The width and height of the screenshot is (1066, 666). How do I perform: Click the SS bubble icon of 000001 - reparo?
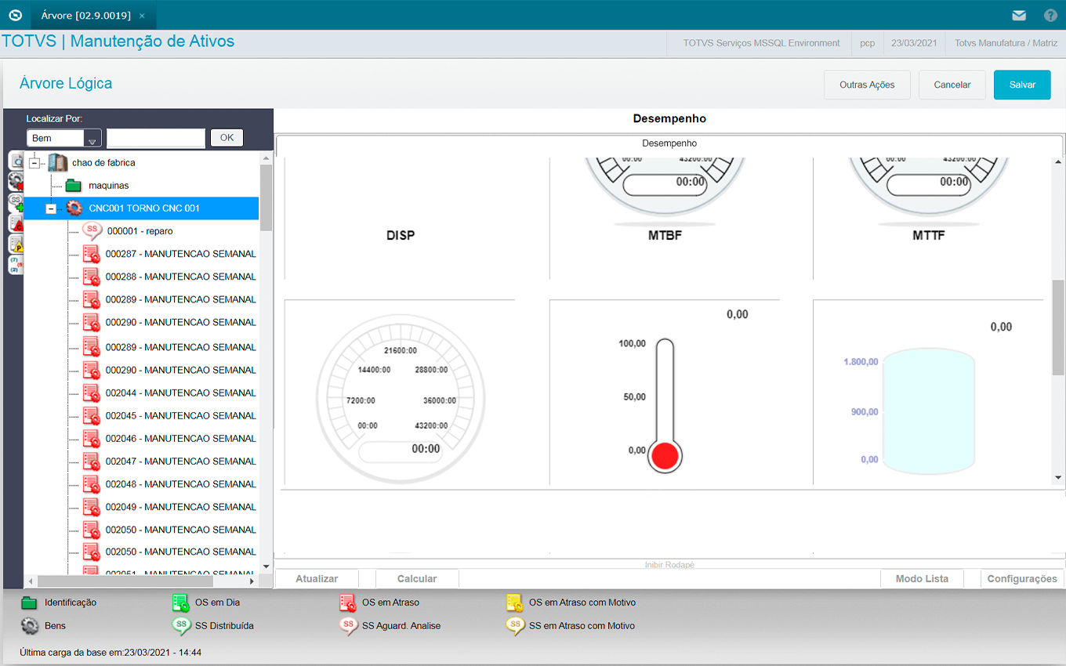[92, 231]
